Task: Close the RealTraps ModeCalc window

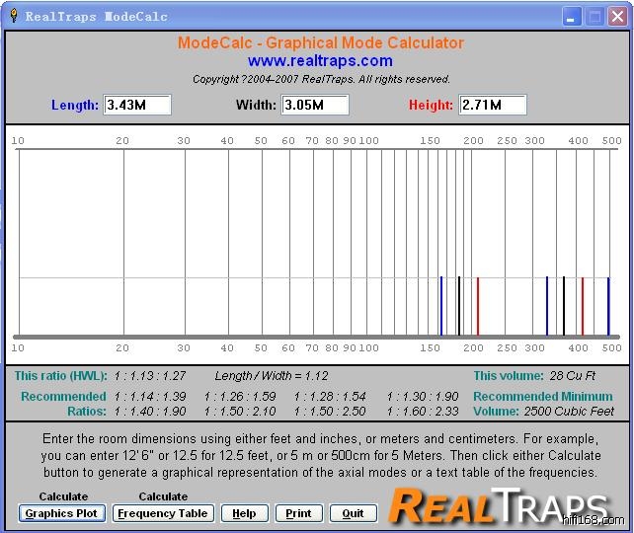Action: 617,17
